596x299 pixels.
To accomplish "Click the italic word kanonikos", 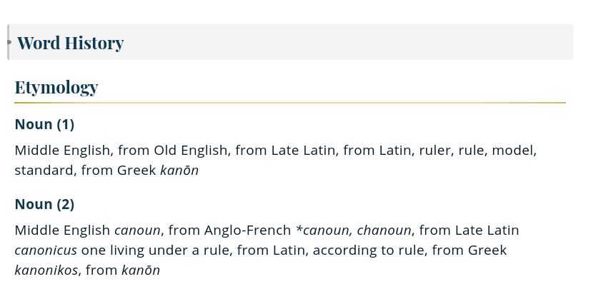I will coord(46,270).
